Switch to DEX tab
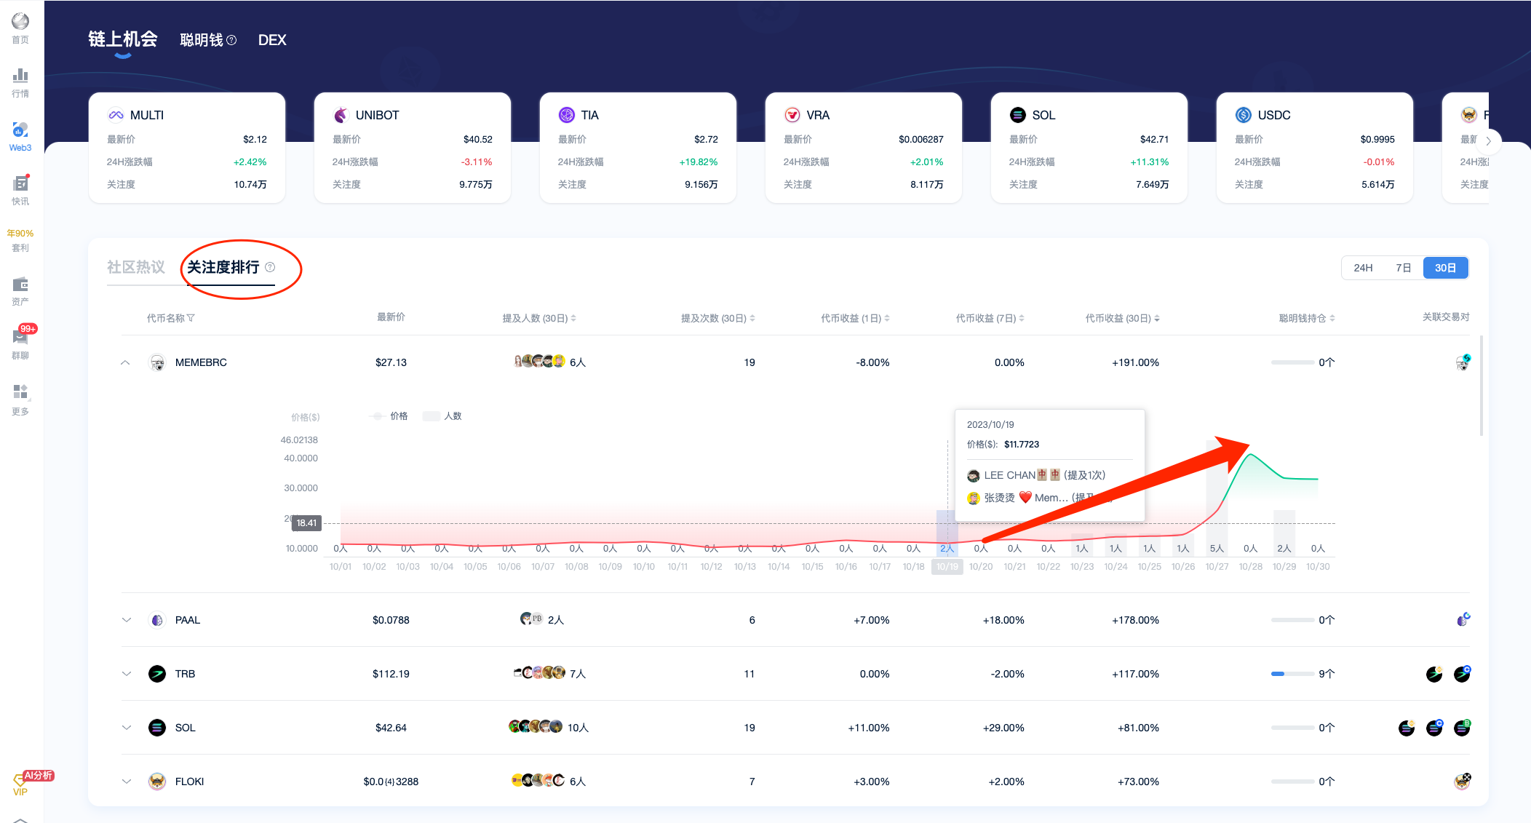The width and height of the screenshot is (1531, 823). click(x=272, y=40)
